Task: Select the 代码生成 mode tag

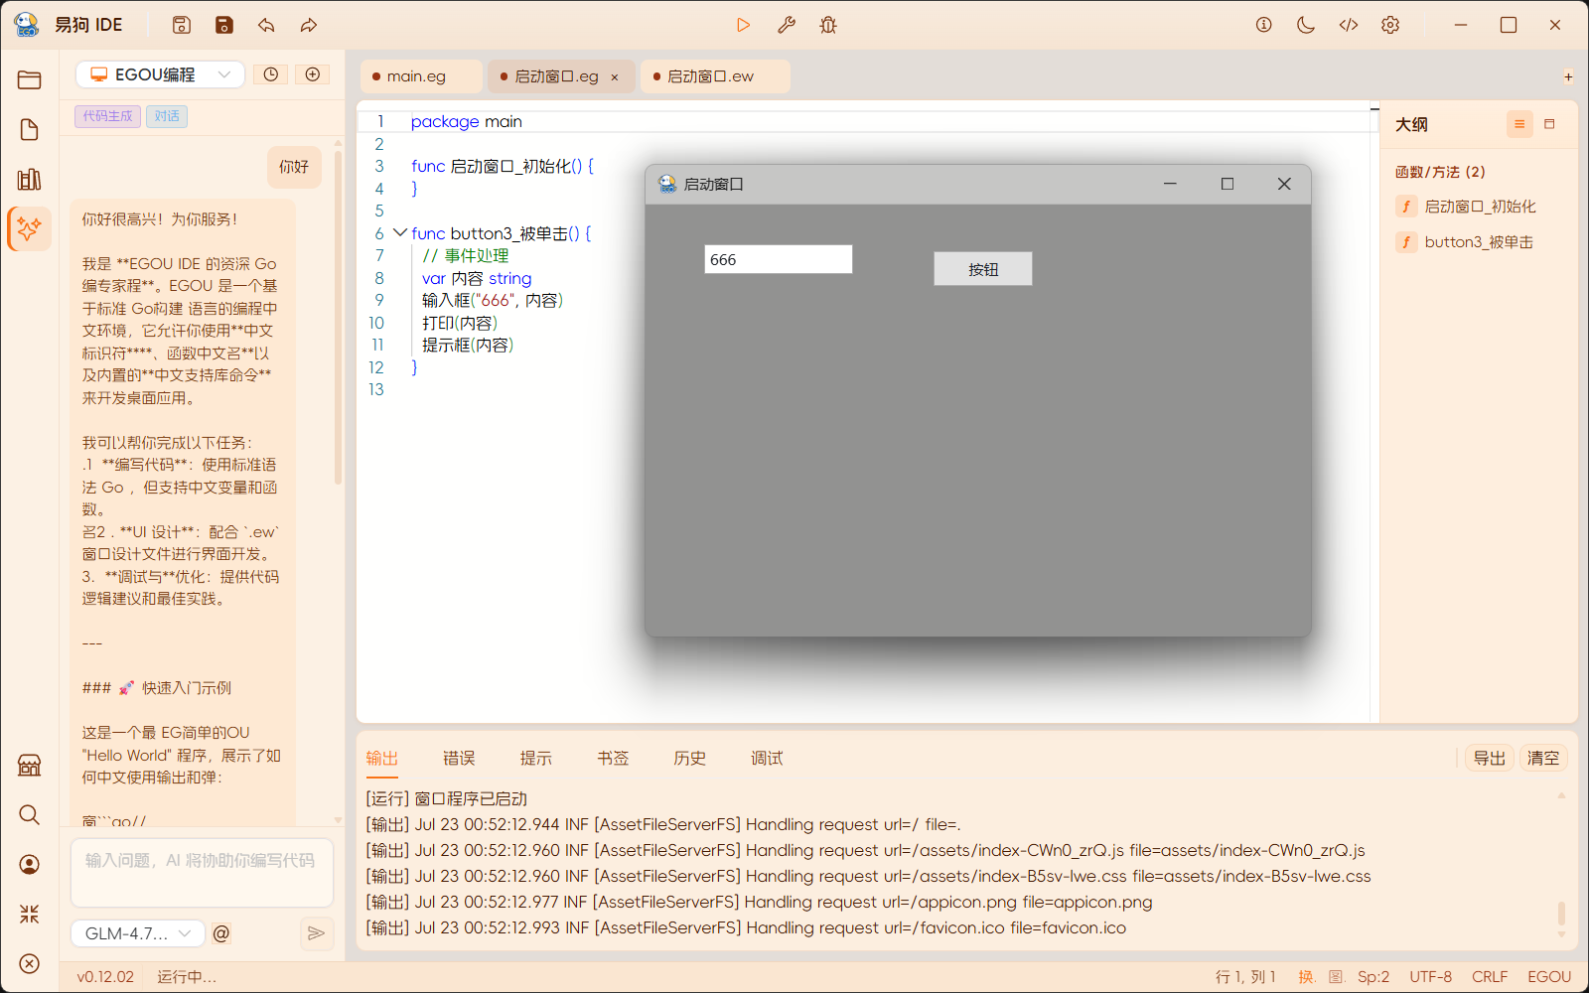Action: [x=107, y=116]
